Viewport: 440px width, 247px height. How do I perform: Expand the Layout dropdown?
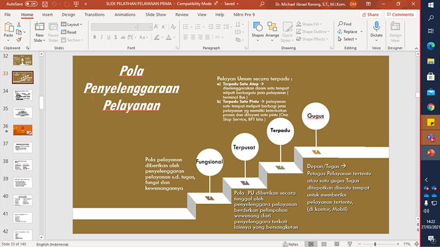point(73,24)
